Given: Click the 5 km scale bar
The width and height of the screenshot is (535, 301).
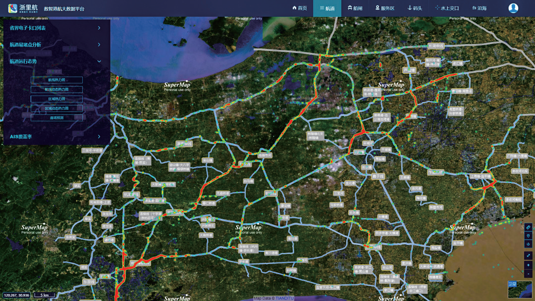Looking at the screenshot, I should point(45,295).
